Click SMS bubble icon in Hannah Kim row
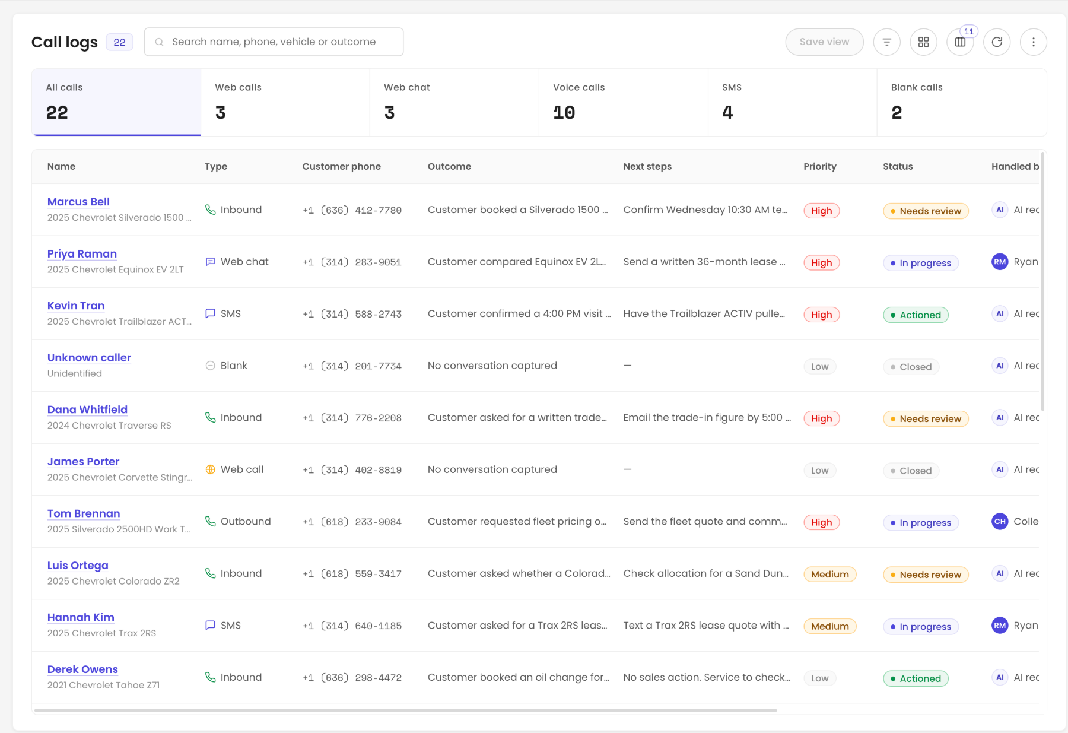This screenshot has height=733, width=1068. click(x=210, y=625)
